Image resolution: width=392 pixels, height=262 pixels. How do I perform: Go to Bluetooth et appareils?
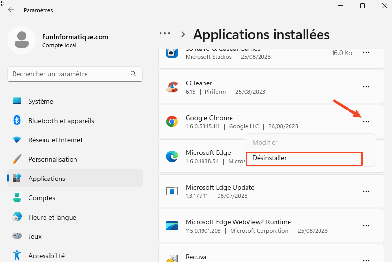click(61, 121)
